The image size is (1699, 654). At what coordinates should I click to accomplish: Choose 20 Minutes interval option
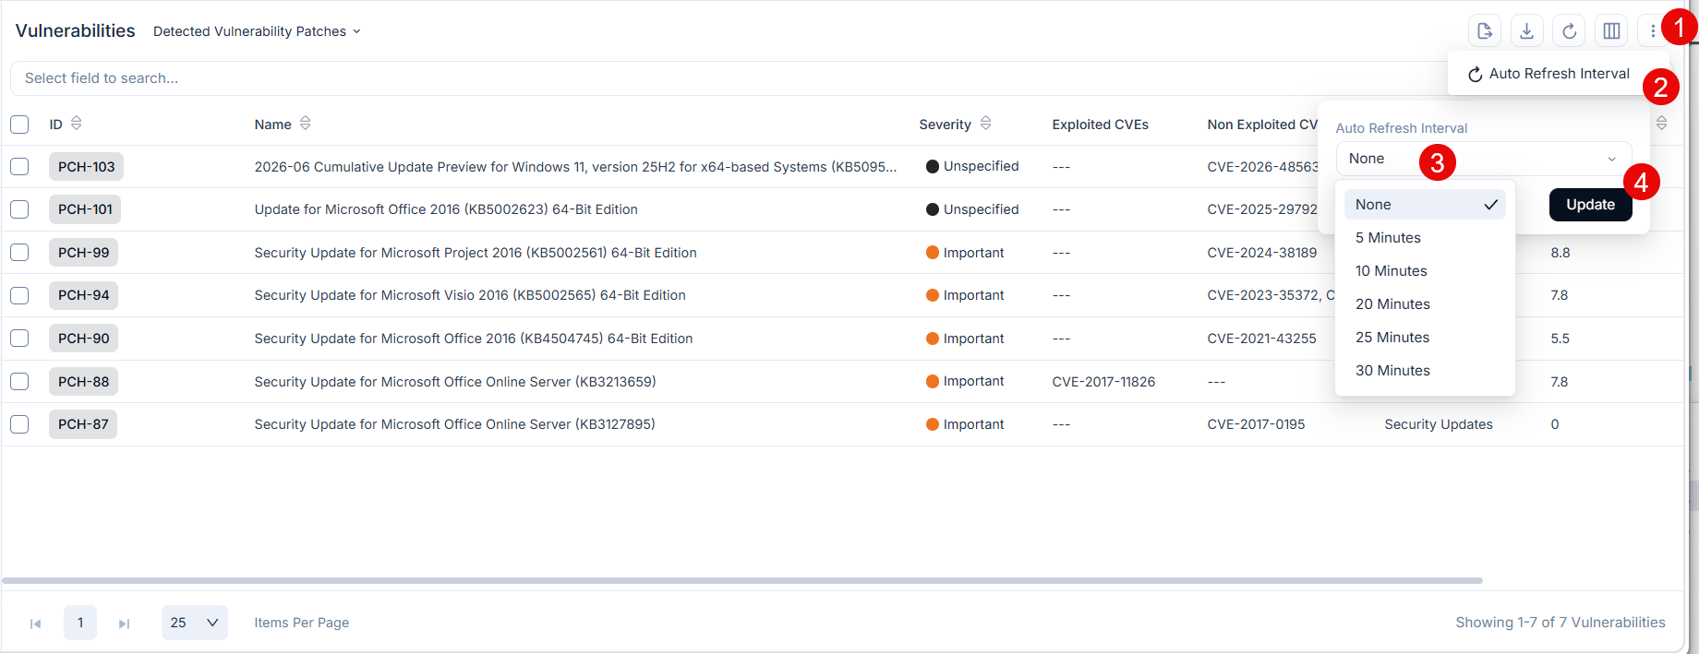[1425, 304]
